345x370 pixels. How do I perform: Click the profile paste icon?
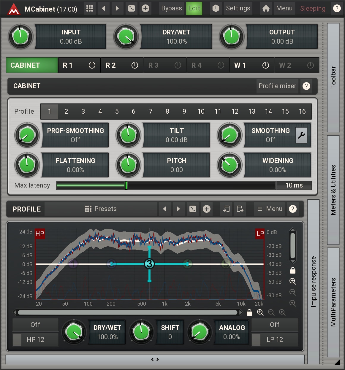pos(240,209)
